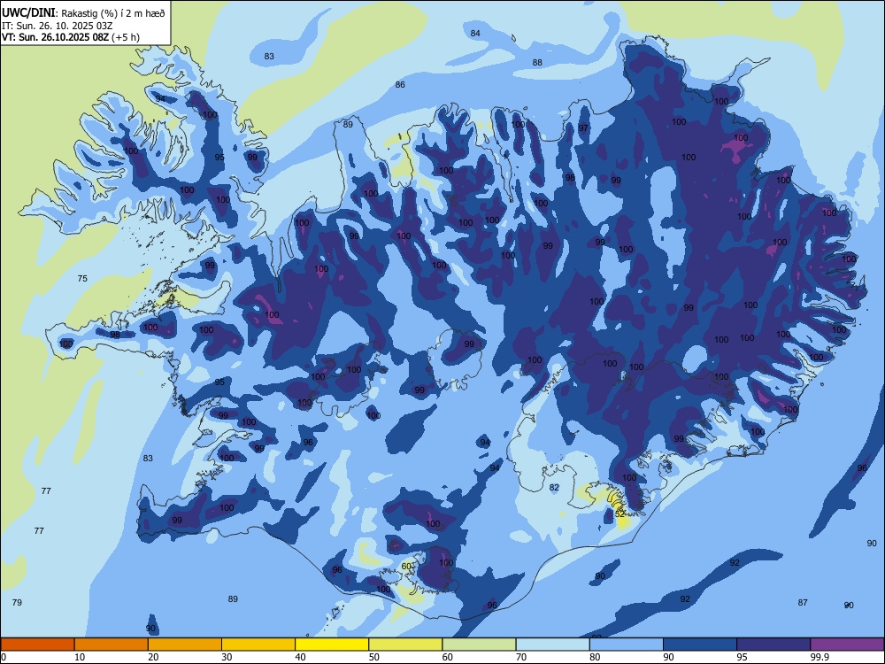Pick the light green 60–70 legend swatch
Screen dimensions: 885x664
coord(479,645)
